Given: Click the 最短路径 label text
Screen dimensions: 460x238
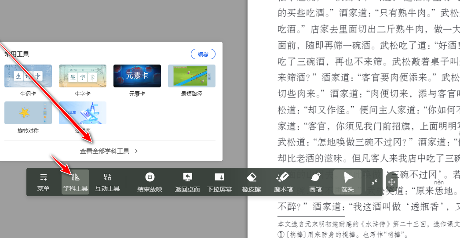Looking at the screenshot, I should (192, 94).
